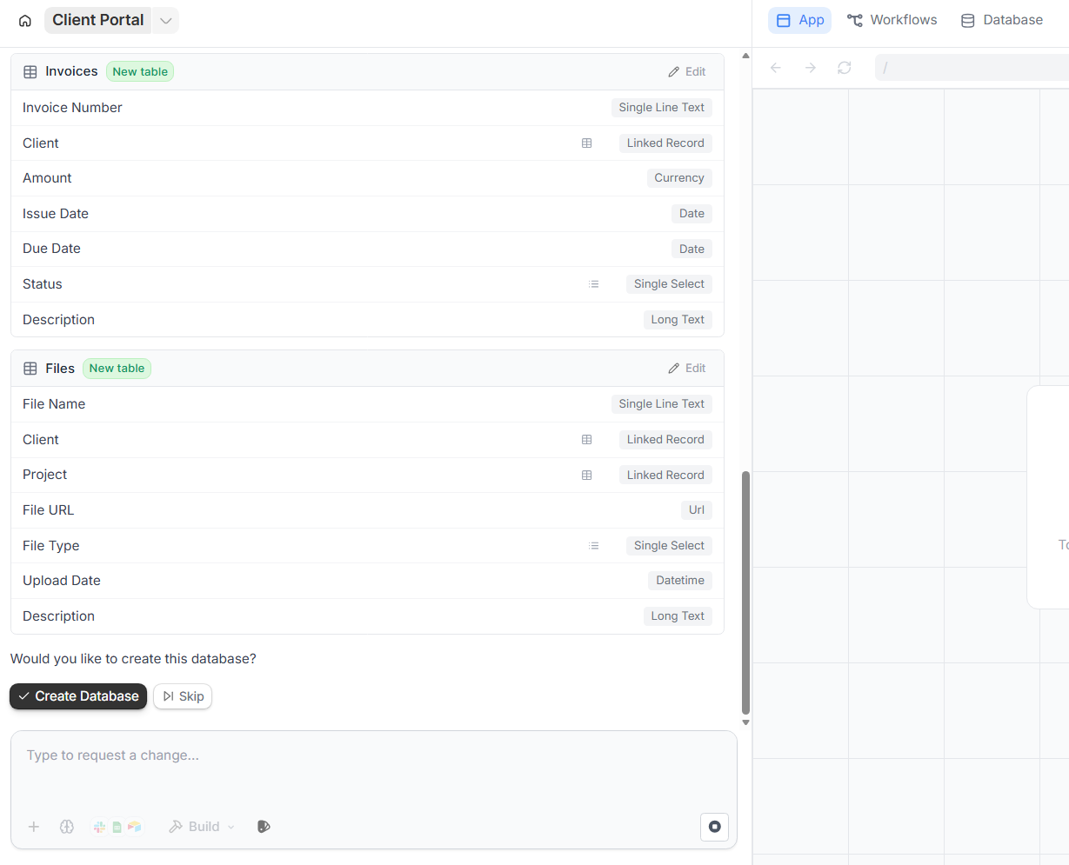This screenshot has width=1069, height=865.
Task: Click the Create Database button
Action: point(78,696)
